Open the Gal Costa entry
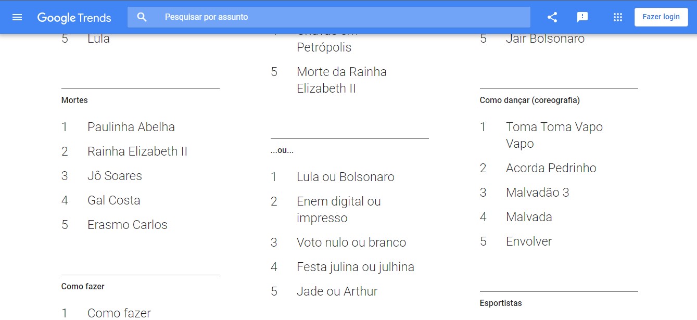Image resolution: width=697 pixels, height=320 pixels. tap(113, 200)
